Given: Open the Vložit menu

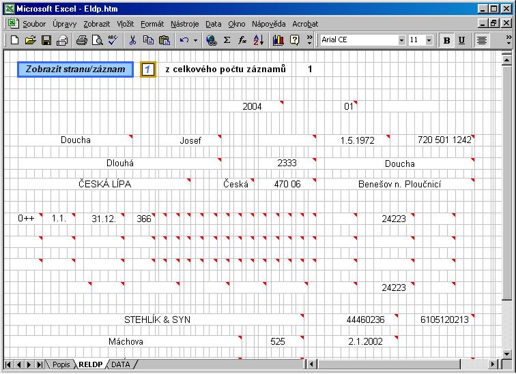Looking at the screenshot, I should click(x=126, y=24).
